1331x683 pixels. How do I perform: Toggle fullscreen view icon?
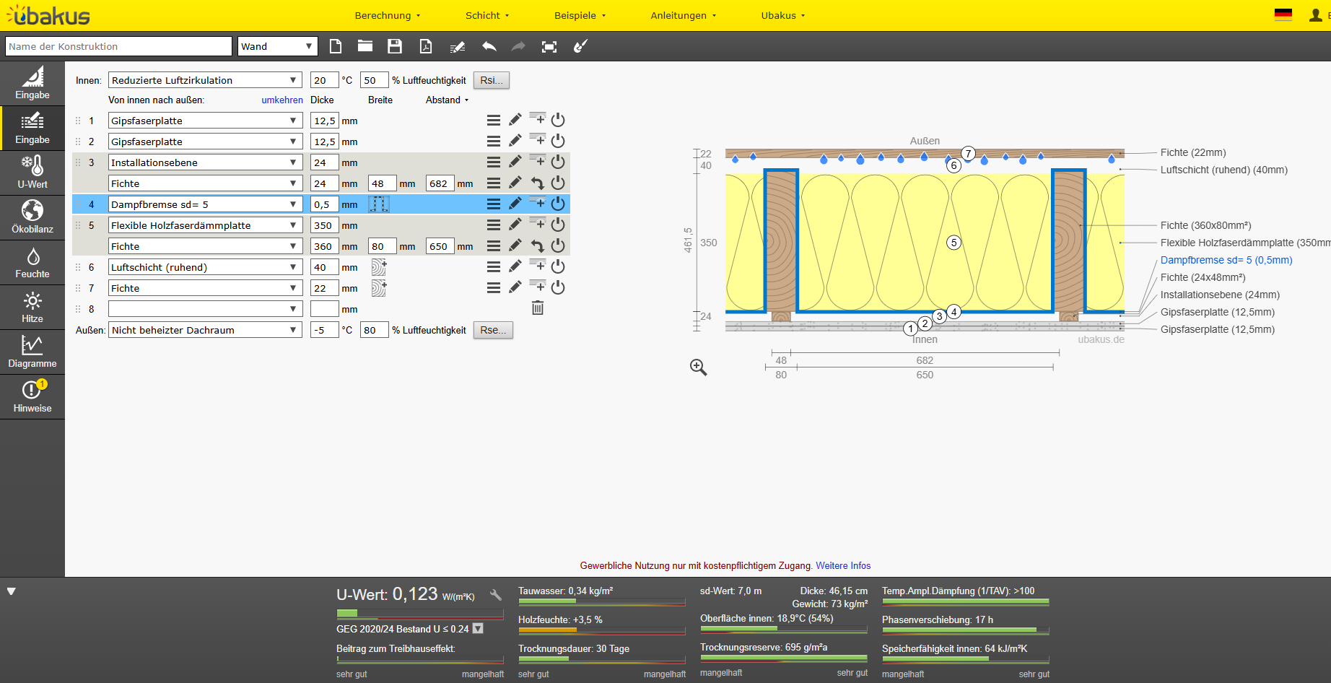[549, 46]
